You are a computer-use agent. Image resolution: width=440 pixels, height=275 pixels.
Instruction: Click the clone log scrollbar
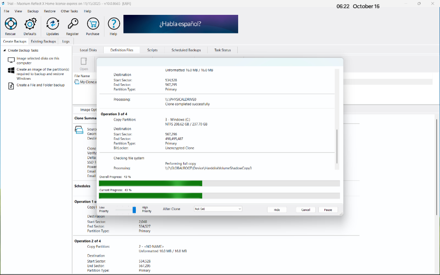(337, 146)
